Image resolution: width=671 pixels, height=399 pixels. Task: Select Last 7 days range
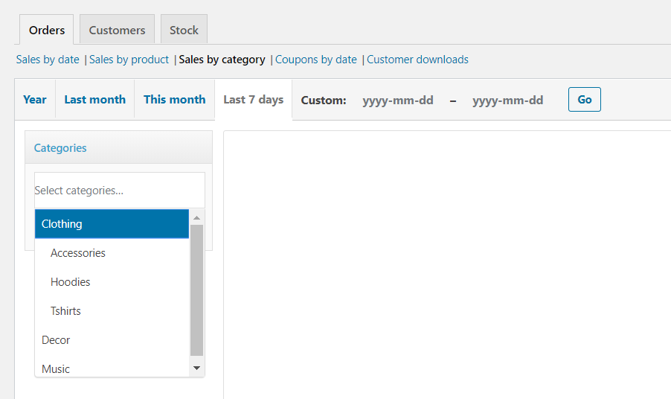click(253, 100)
